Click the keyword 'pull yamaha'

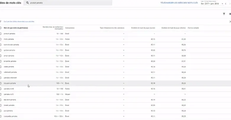pyautogui.click(x=8, y=111)
